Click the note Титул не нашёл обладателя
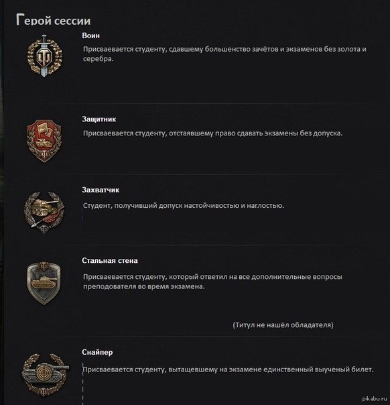The image size is (390, 405). (x=283, y=325)
